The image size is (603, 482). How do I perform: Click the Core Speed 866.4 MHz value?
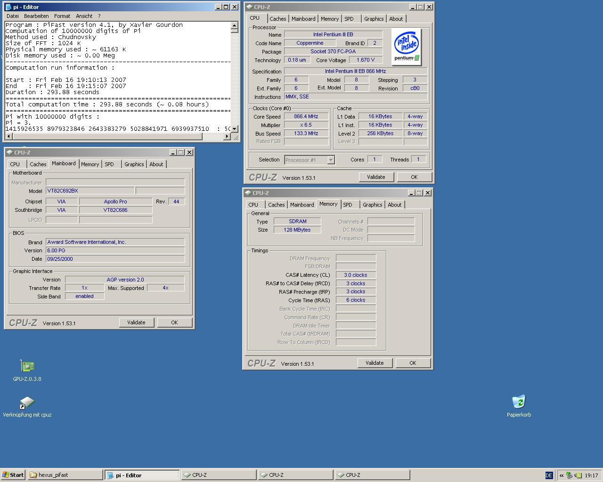pyautogui.click(x=306, y=117)
